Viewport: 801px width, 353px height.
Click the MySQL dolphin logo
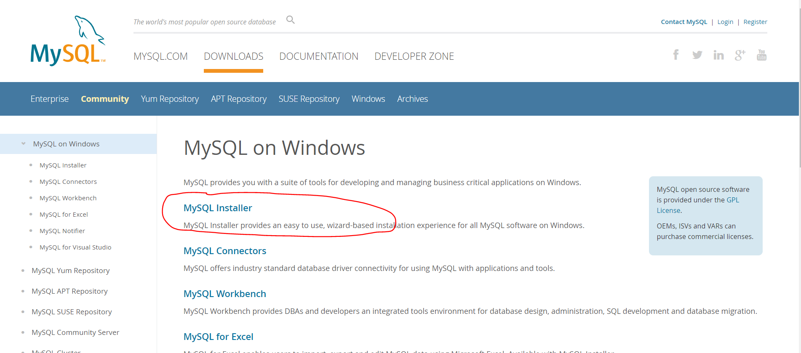coord(68,40)
